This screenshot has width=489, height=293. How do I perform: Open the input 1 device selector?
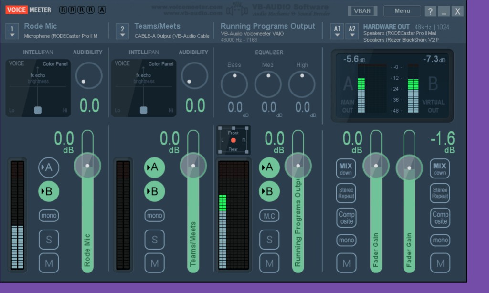(12, 31)
